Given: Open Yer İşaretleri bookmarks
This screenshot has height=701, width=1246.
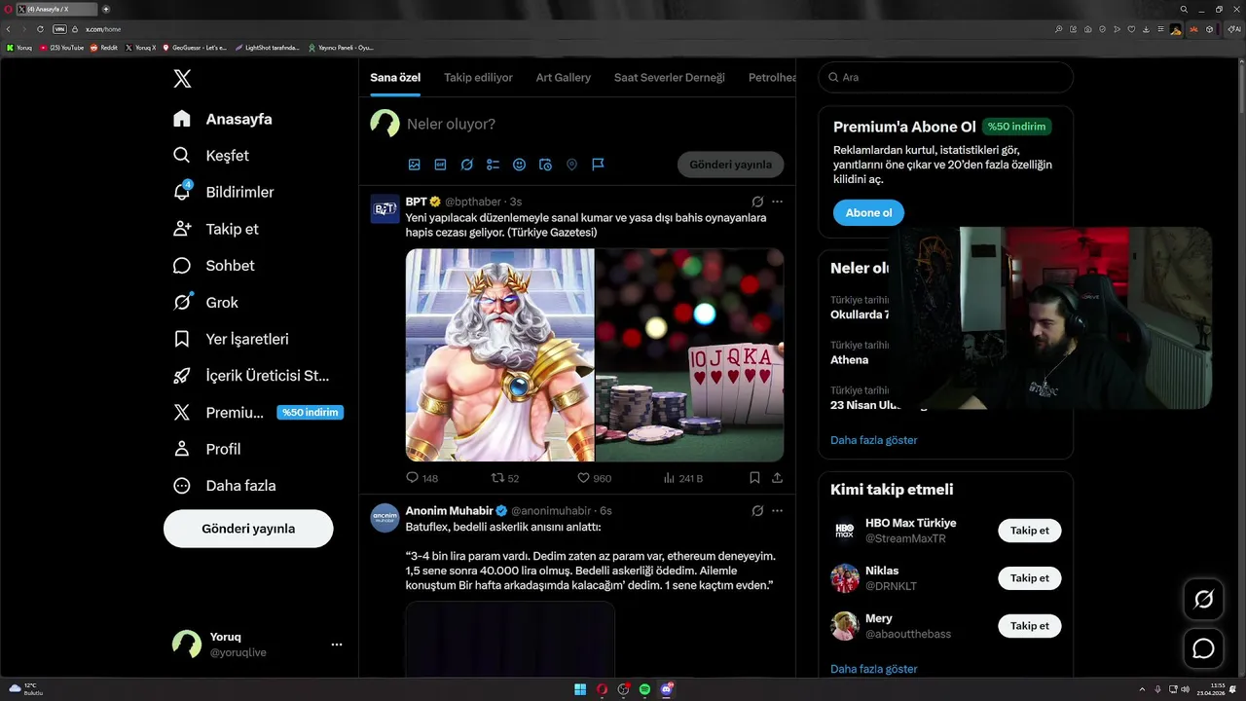Looking at the screenshot, I should 230,339.
